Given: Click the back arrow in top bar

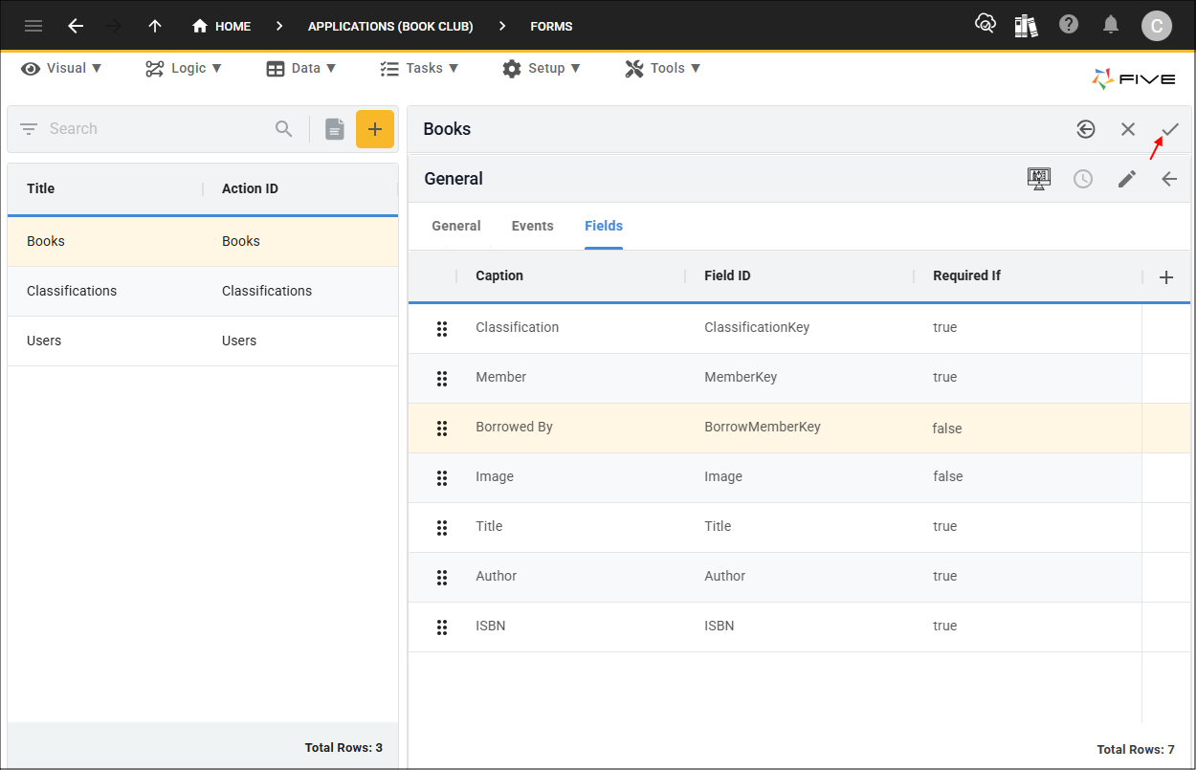Looking at the screenshot, I should 76,26.
